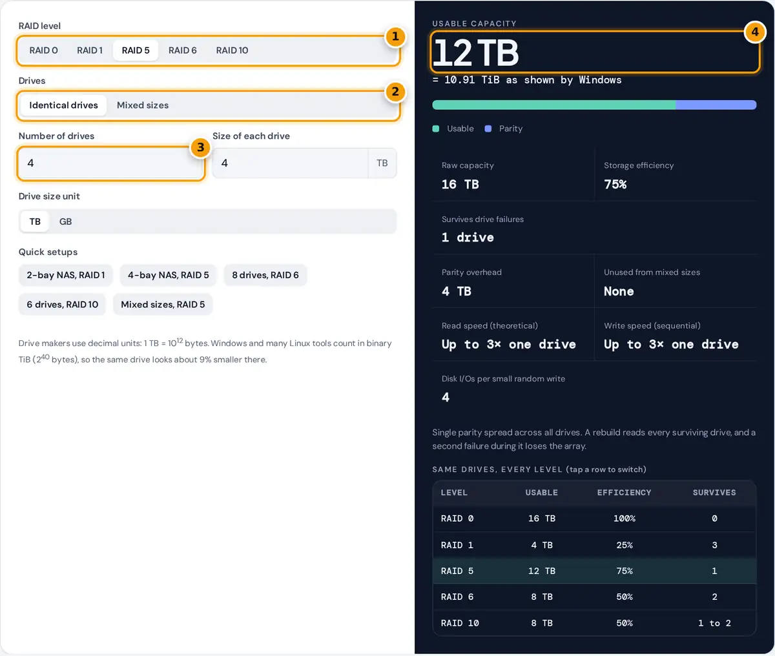Select RAID 10 level
This screenshot has width=775, height=656.
tap(232, 50)
